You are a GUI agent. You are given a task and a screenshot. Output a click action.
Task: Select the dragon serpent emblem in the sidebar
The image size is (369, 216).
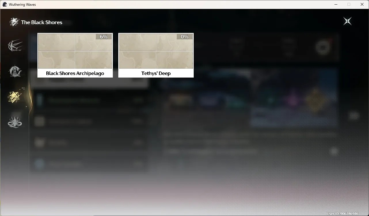pyautogui.click(x=15, y=122)
